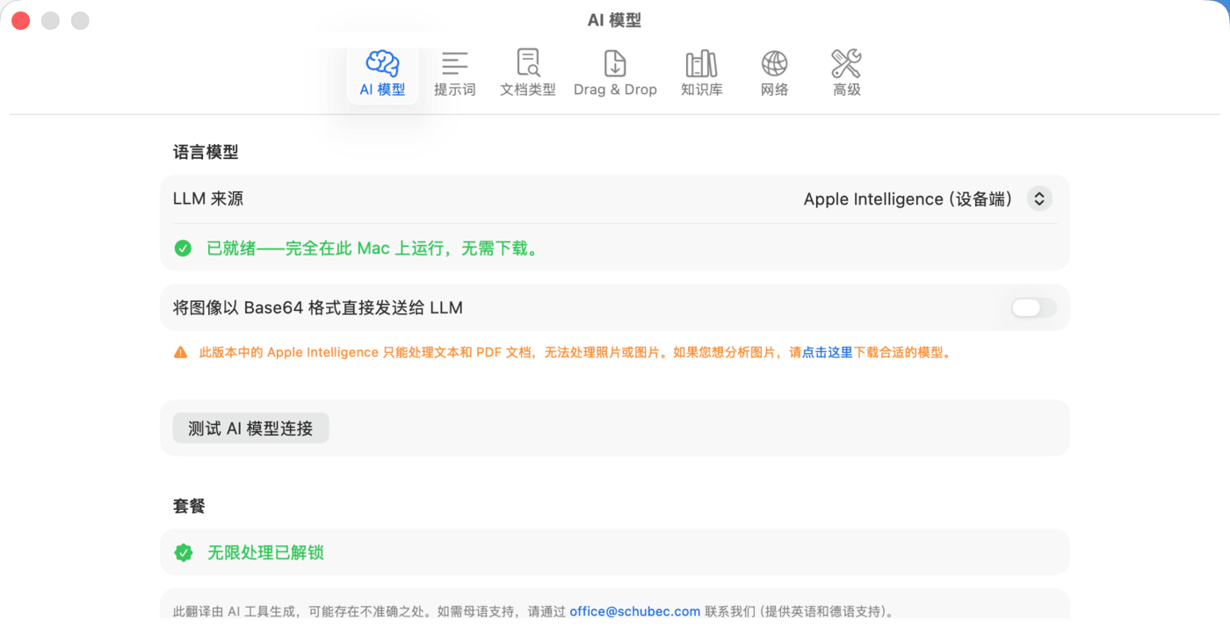The height and width of the screenshot is (634, 1230).
Task: Switch to the 文档类型 tab label
Action: pos(528,90)
